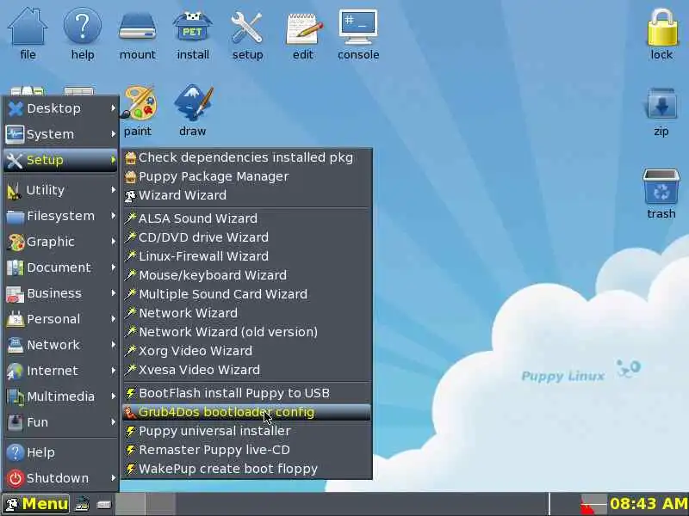The image size is (689, 516).
Task: Open the file manager desktop icon
Action: pos(28,34)
